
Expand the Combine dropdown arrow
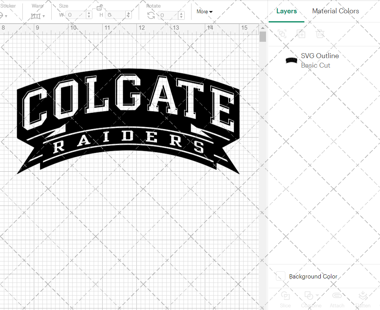click(x=317, y=295)
